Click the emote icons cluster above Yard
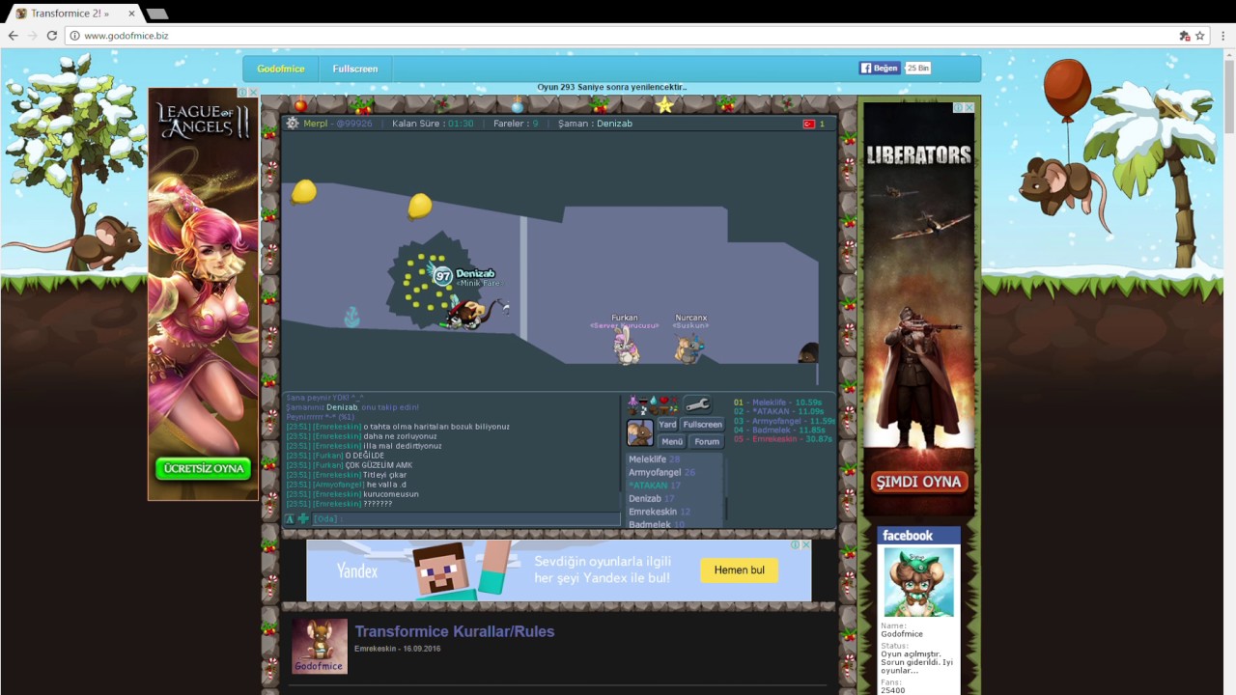 point(654,404)
